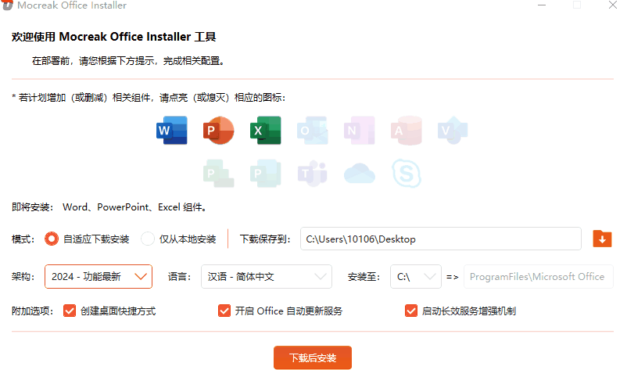Open the 架构 dropdown showing 2024 - 功能最新
The image size is (627, 370).
(x=99, y=276)
